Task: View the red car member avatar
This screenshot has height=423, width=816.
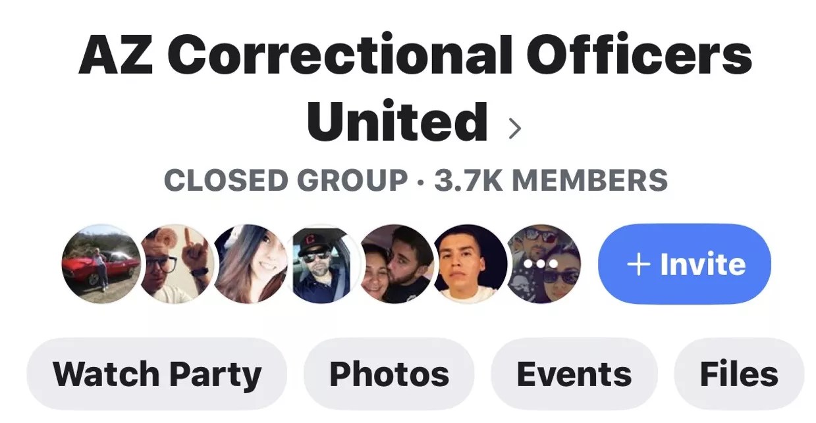Action: pos(101,264)
